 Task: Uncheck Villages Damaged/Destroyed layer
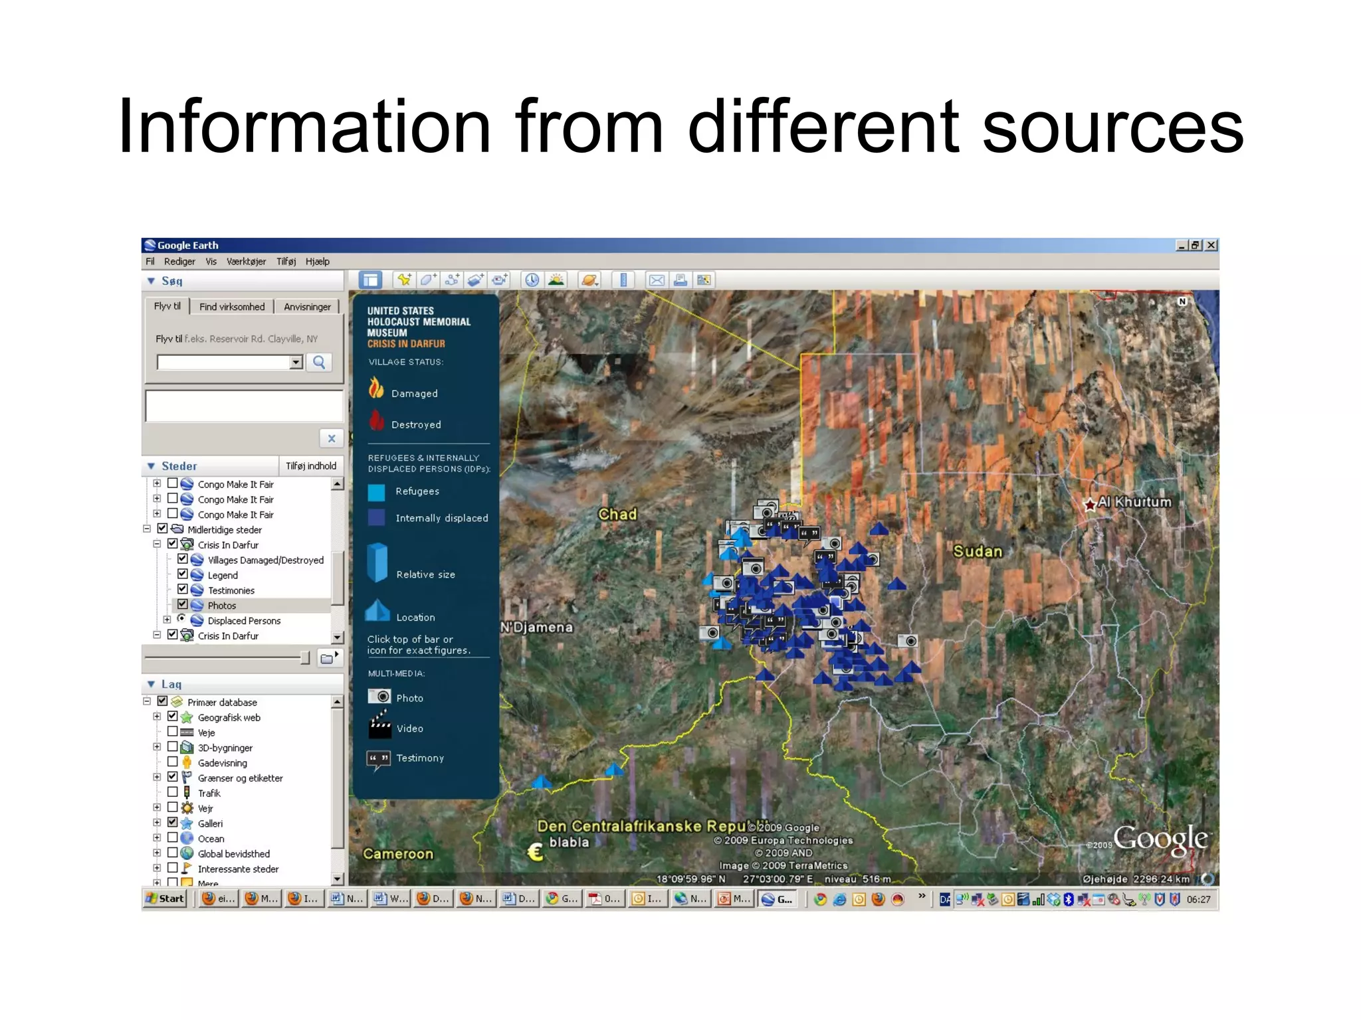point(182,559)
